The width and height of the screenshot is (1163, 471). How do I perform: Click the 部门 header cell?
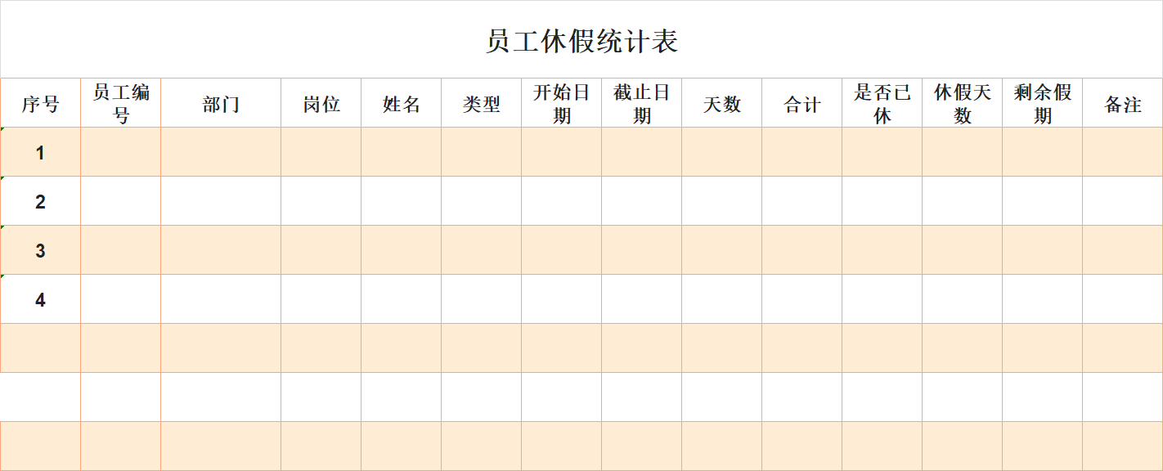click(221, 103)
